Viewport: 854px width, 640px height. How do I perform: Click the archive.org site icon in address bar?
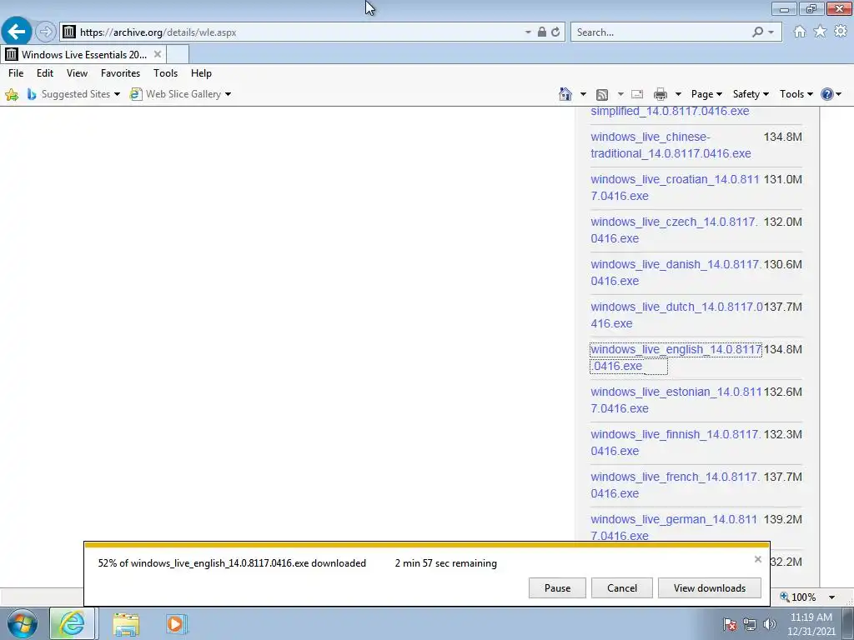pos(68,32)
